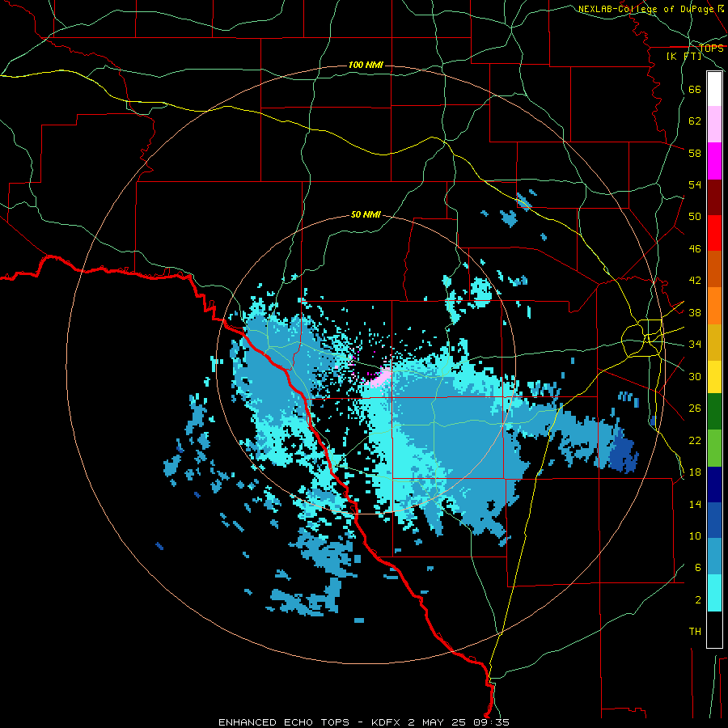Pick the dark orange 42 kft legend block
Image resolution: width=728 pixels, height=728 pixels.
point(714,269)
